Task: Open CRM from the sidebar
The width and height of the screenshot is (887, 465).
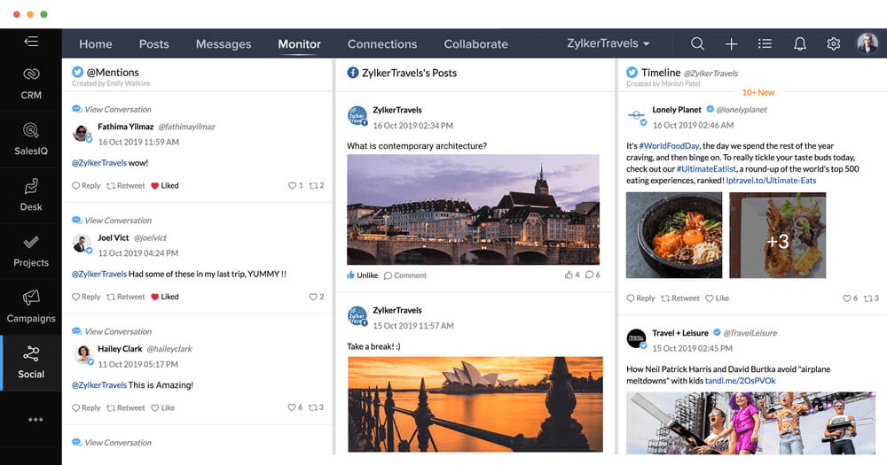Action: coord(31,83)
